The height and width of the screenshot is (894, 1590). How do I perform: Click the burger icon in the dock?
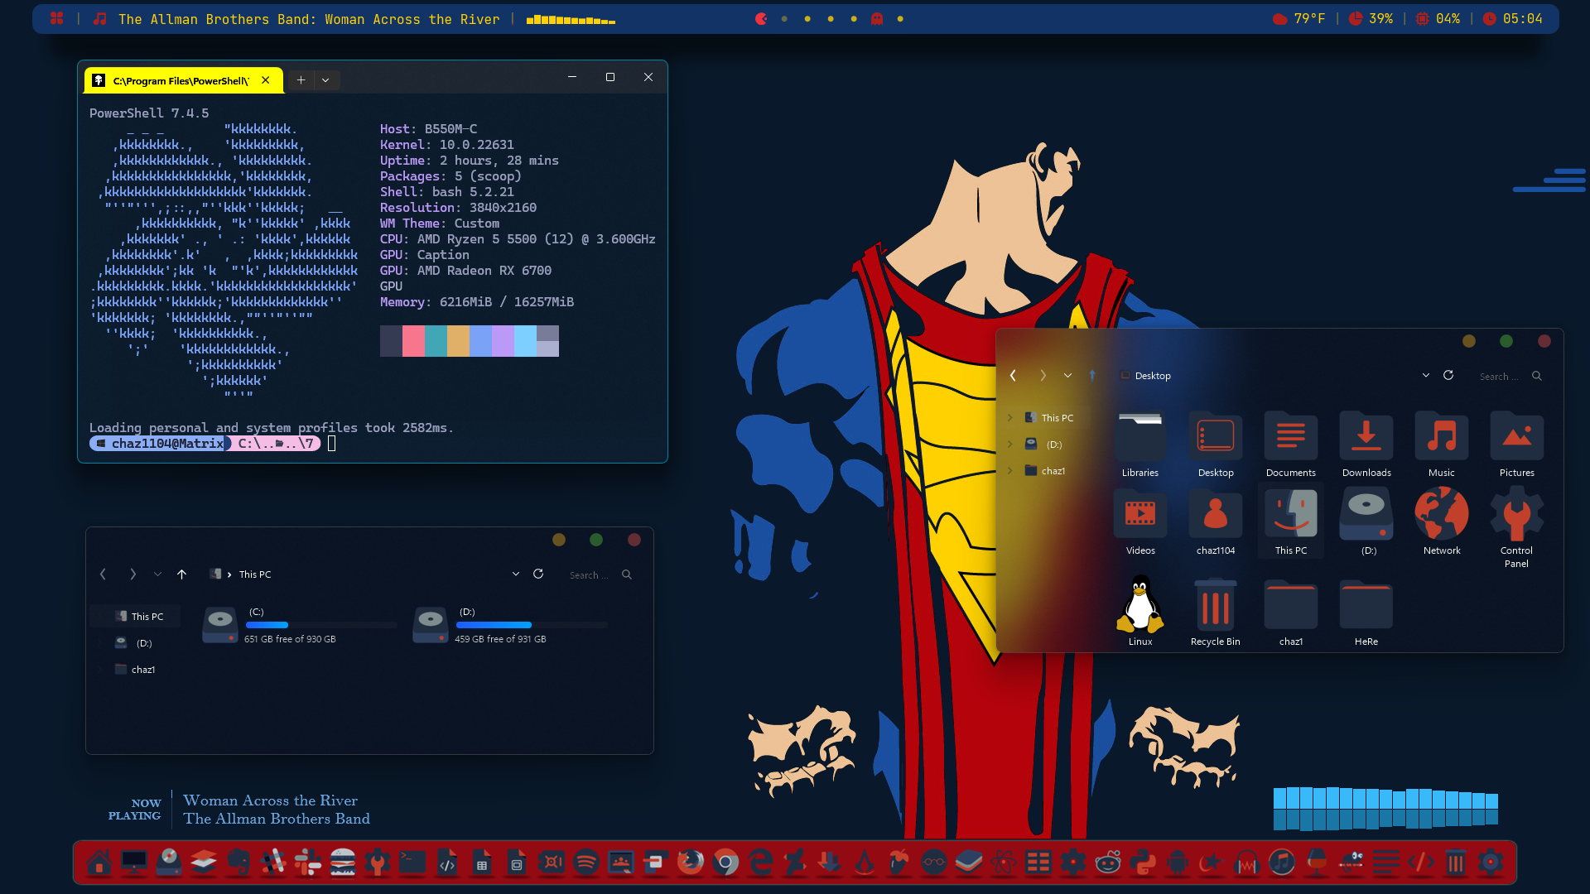[x=343, y=863]
